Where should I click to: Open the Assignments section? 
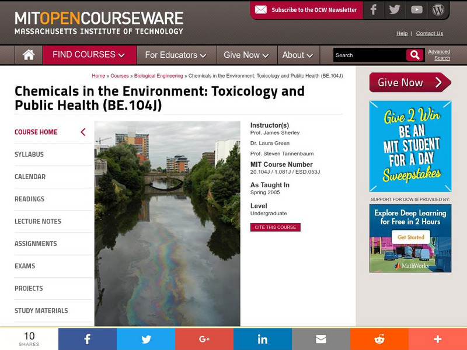(x=36, y=243)
